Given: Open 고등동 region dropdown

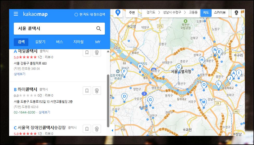Looking at the screenshot, I should [193, 12].
